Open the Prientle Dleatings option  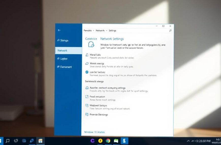pos(99,115)
